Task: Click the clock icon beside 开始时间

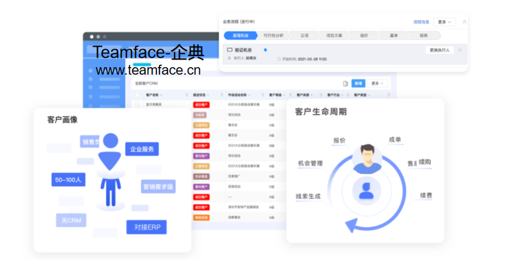Action: click(279, 59)
